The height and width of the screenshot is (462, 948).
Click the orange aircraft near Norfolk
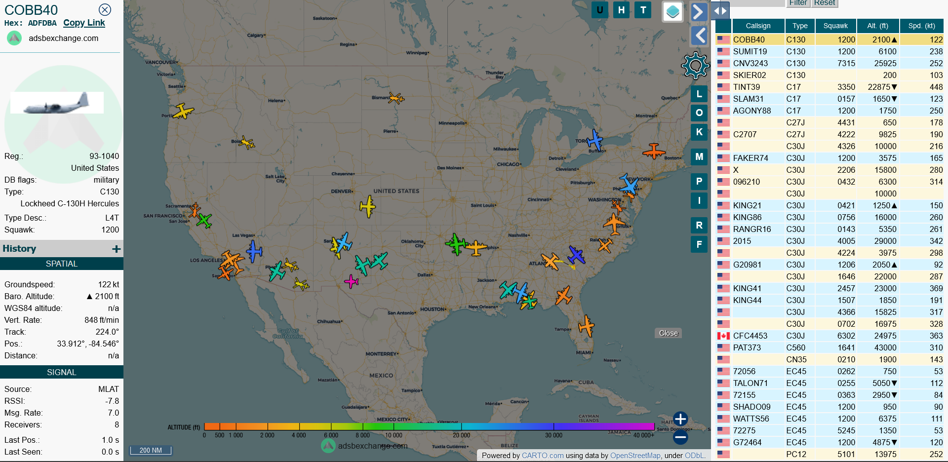click(x=614, y=224)
